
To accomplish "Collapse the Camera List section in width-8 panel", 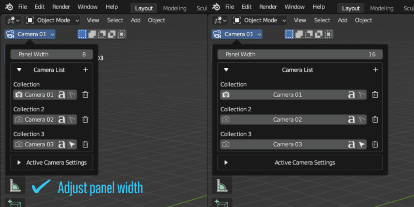I will pyautogui.click(x=19, y=70).
